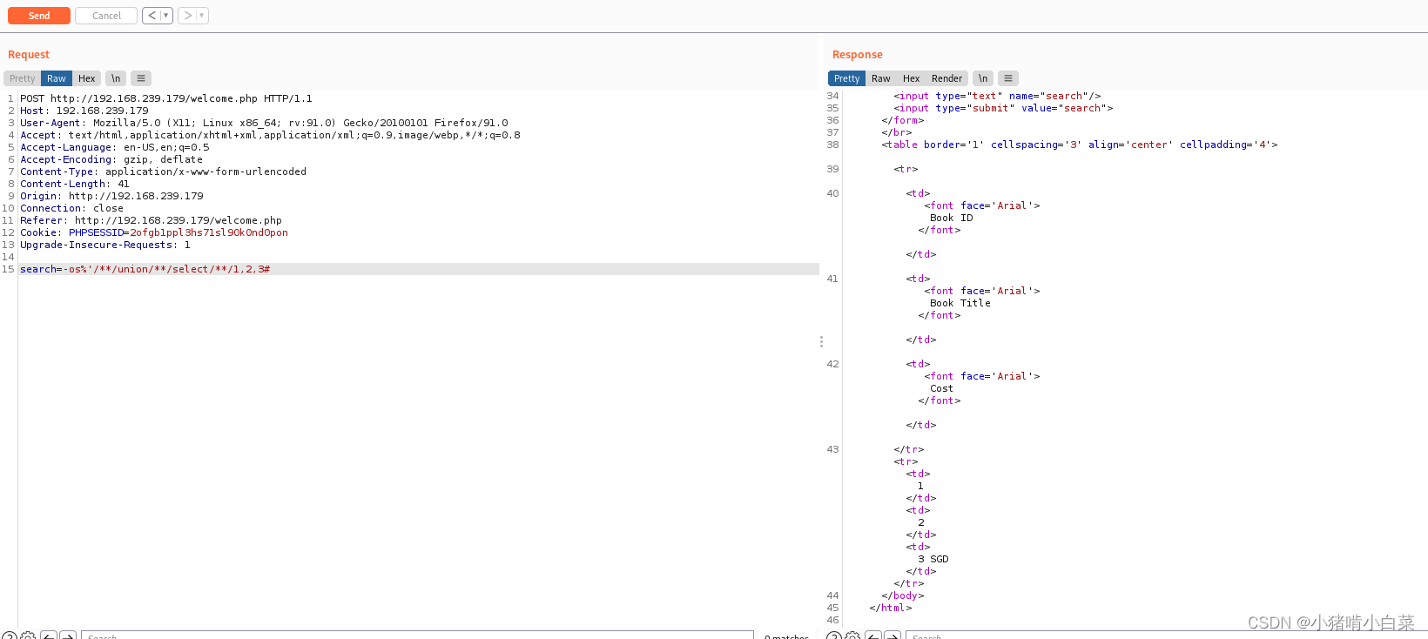Click the '3 SGD' value in the response

(x=933, y=559)
